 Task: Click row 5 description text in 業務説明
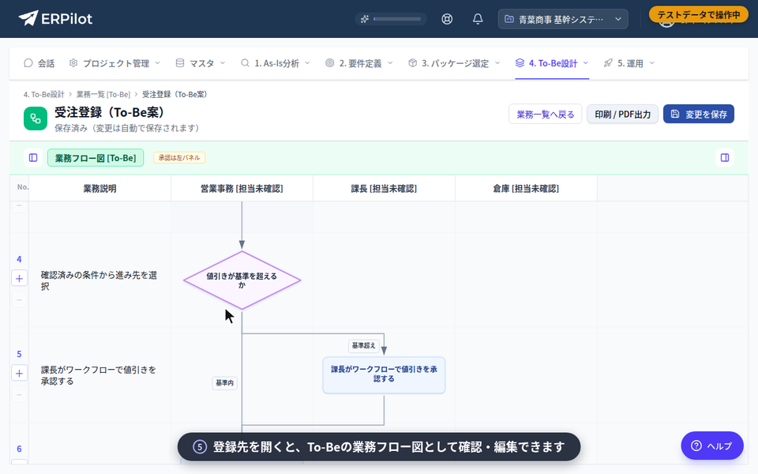[99, 375]
